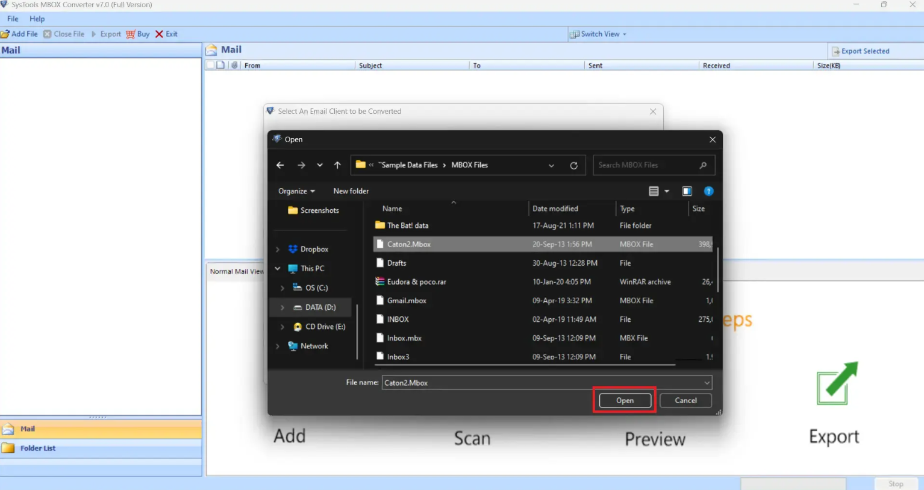Collapse the This PC tree node
The height and width of the screenshot is (490, 924).
(x=278, y=269)
